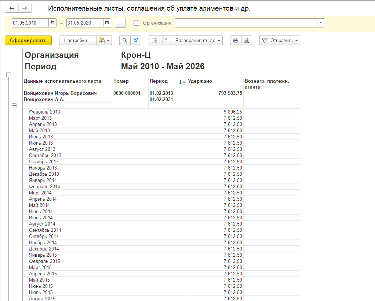This screenshot has height=301, width=375.
Task: Expand all groups icon
Action: [154, 40]
